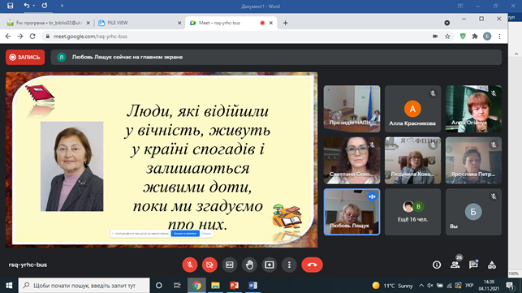Click the blue button in sharing notification bar
Image resolution: width=522 pixels, height=293 pixels.
click(x=185, y=234)
